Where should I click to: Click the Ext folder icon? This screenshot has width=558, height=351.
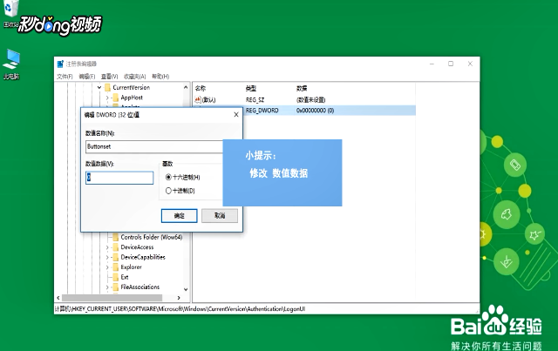coord(115,277)
